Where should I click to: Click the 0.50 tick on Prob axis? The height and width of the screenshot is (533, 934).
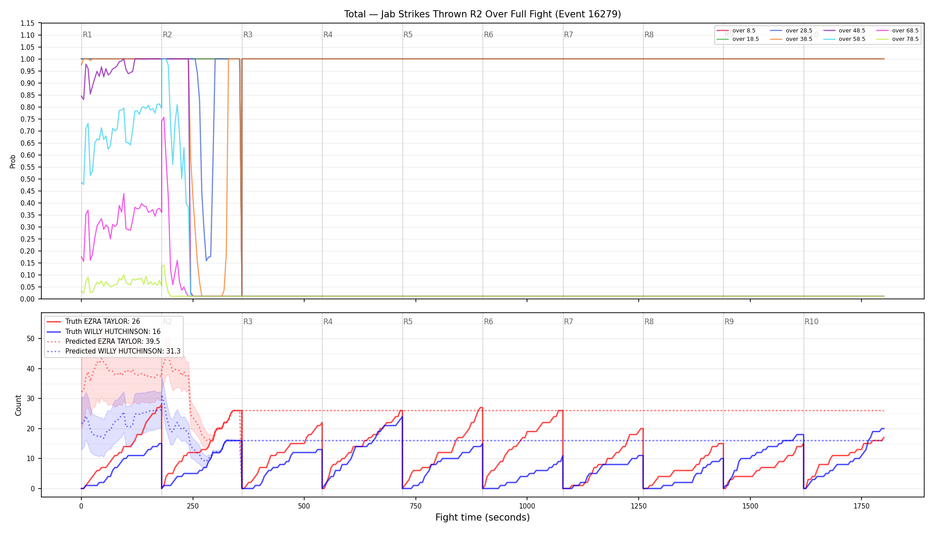pos(27,179)
